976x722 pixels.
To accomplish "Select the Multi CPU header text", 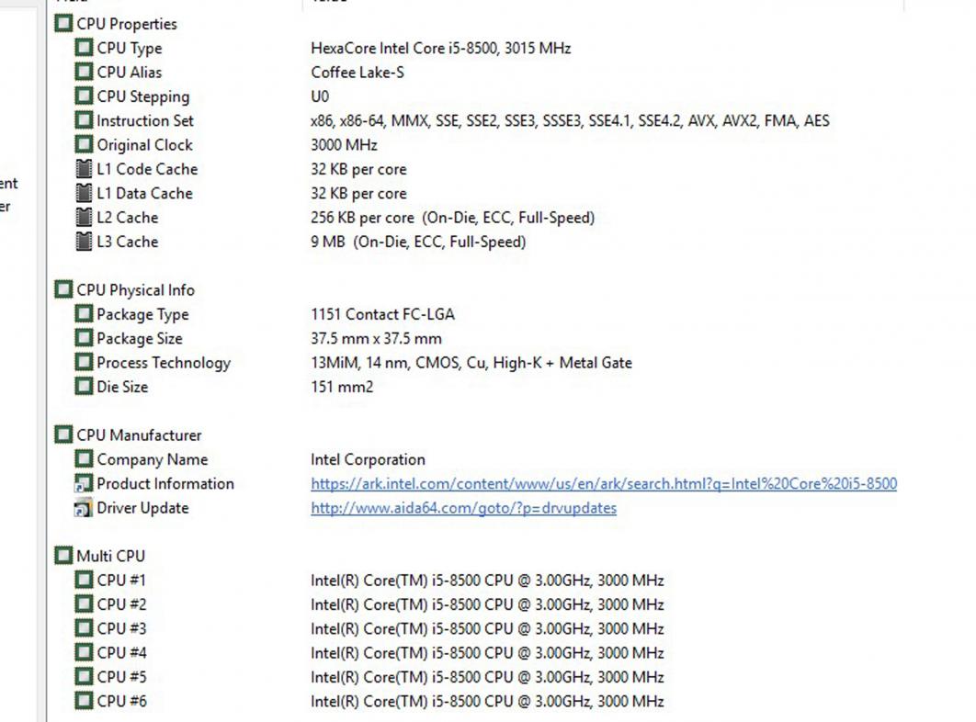I will pos(111,556).
